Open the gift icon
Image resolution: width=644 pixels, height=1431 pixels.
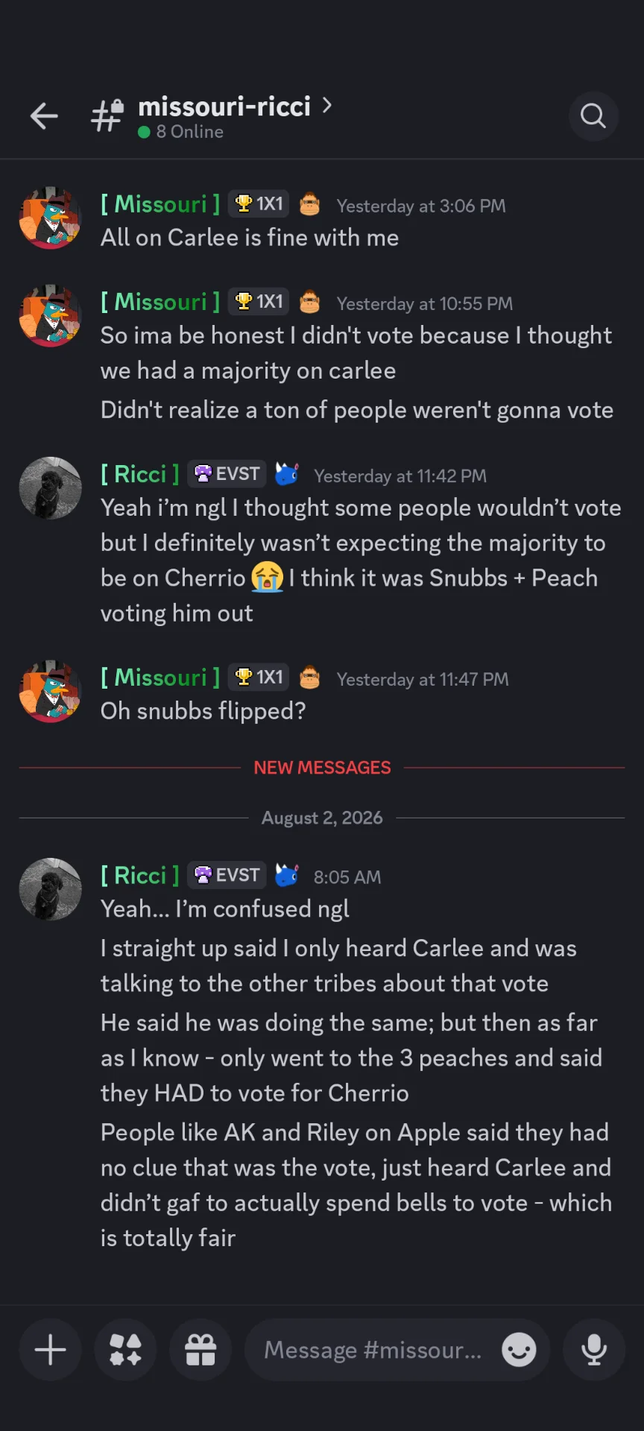point(201,1350)
